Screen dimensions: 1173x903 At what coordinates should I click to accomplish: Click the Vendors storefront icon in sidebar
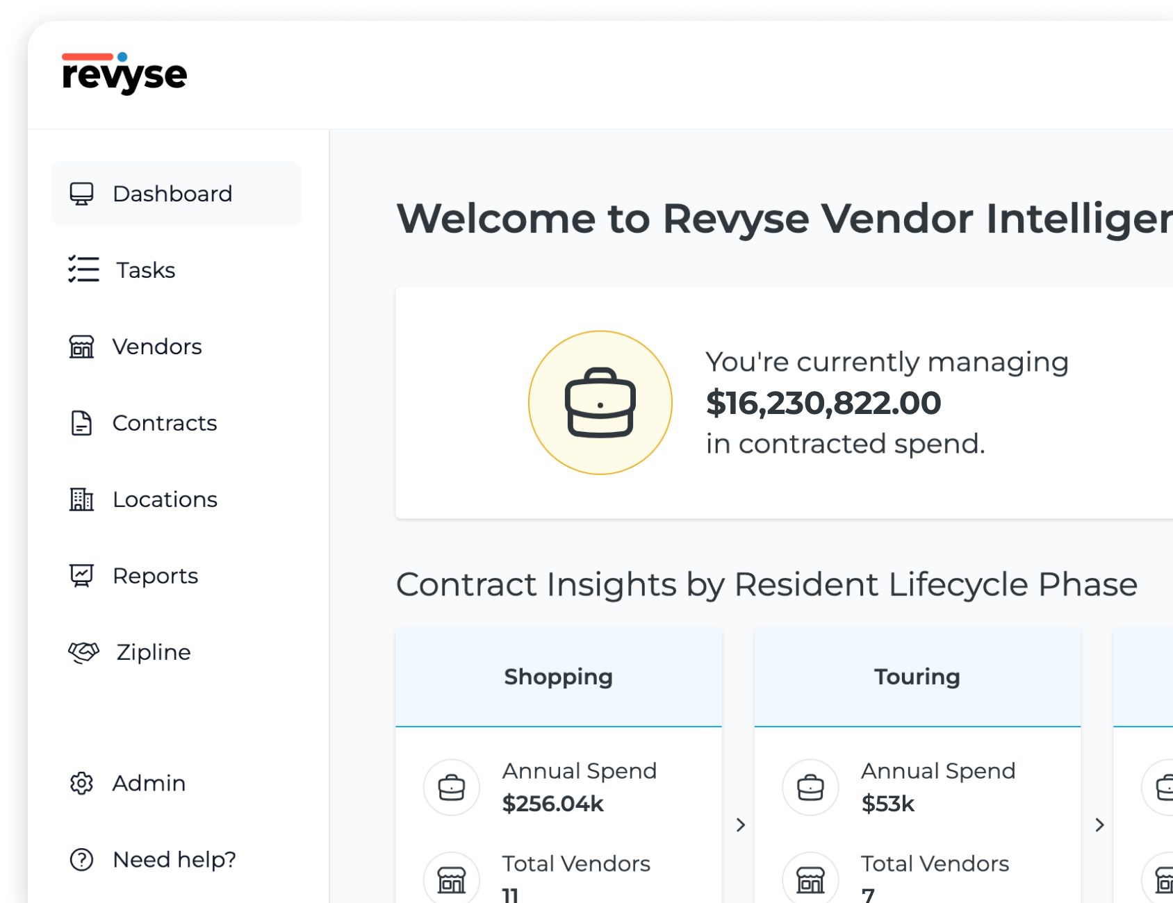click(81, 346)
